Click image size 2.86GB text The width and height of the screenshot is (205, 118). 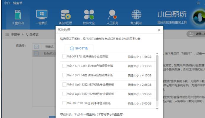(x=140, y=85)
